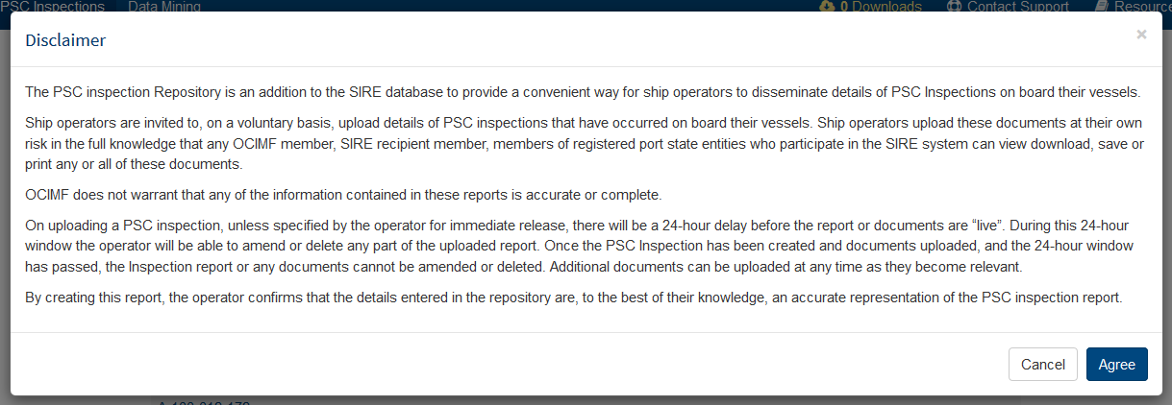Dismiss the Disclaimer dialog with the × icon
1172x405 pixels.
pos(1141,35)
